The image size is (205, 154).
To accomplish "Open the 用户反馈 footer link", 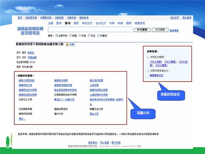I will pos(116,143).
